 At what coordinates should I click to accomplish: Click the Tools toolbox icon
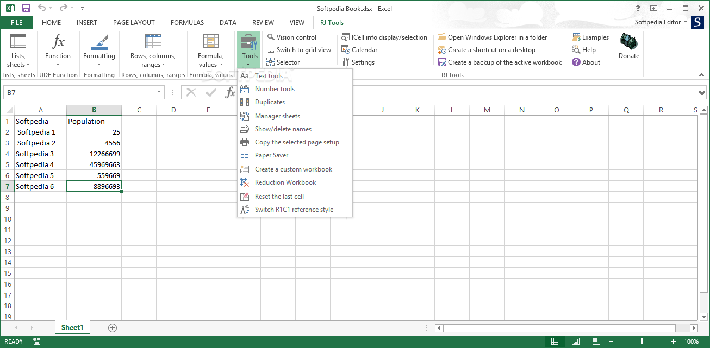point(250,42)
